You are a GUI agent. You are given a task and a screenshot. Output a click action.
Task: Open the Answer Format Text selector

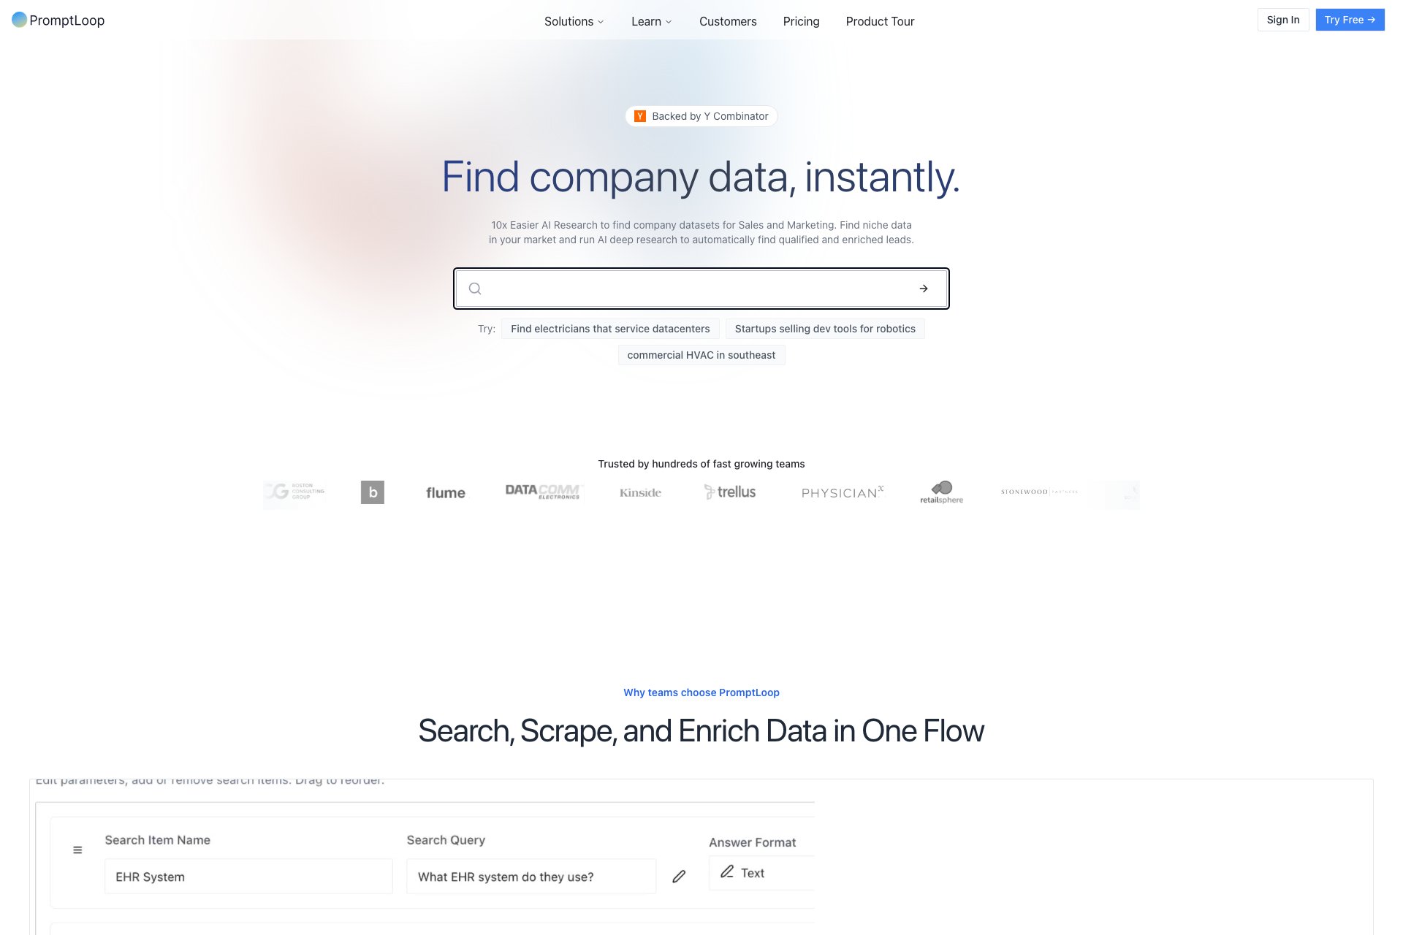(760, 873)
